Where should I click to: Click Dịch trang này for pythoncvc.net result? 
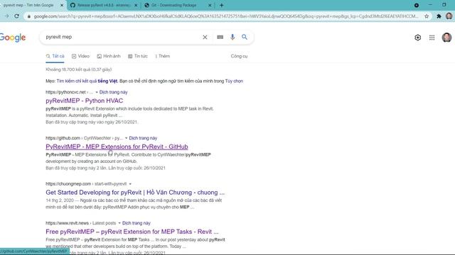point(114,92)
